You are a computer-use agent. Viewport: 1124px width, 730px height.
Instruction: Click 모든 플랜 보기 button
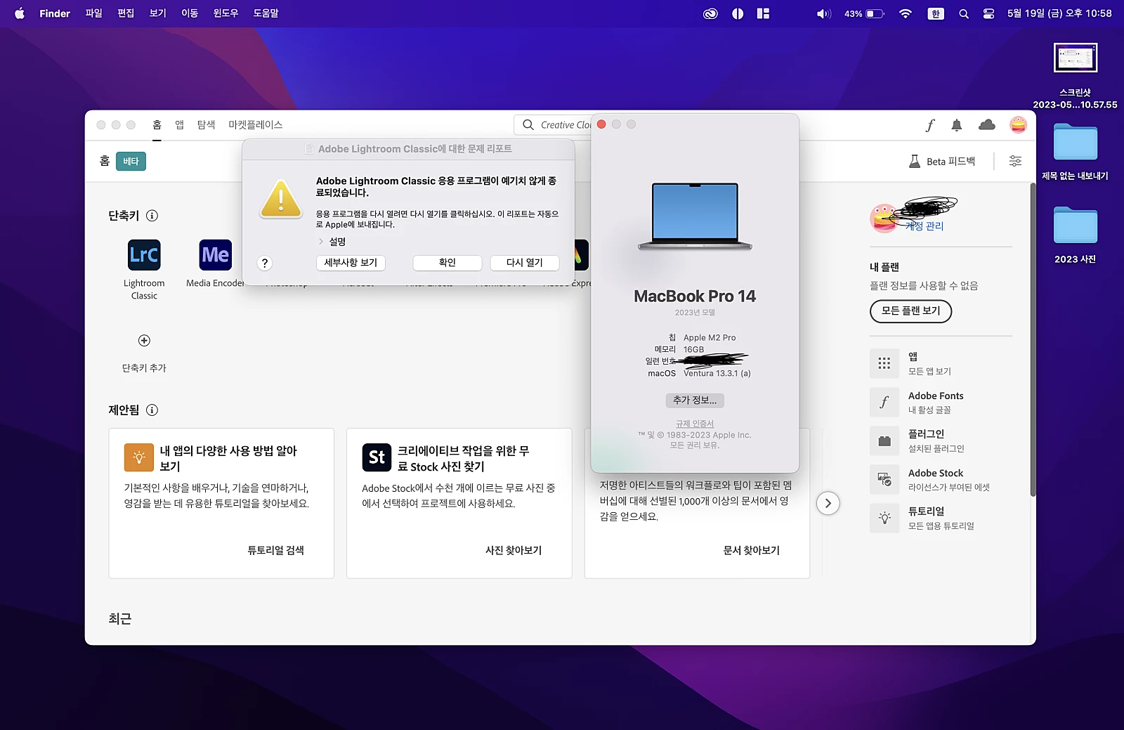point(910,311)
